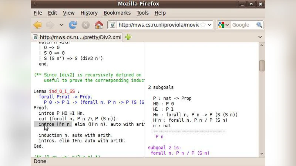The image size is (296, 166).
Task: Click the hypothesis 'P : nat -> Prop'
Action: tap(172, 98)
